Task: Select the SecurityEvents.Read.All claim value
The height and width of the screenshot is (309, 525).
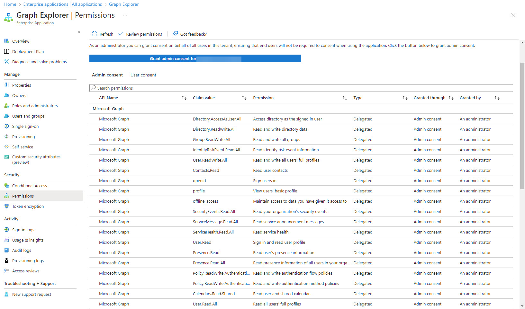Action: pos(214,211)
